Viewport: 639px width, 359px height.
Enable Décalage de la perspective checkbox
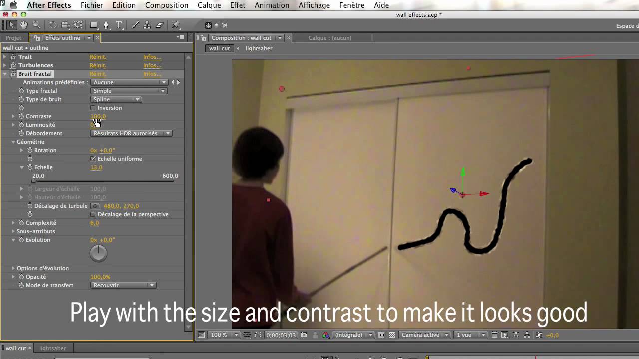93,214
